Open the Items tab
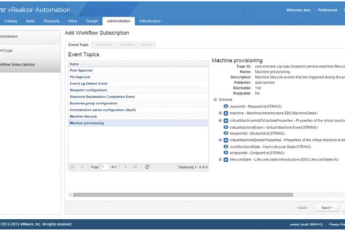 pyautogui.click(x=30, y=21)
